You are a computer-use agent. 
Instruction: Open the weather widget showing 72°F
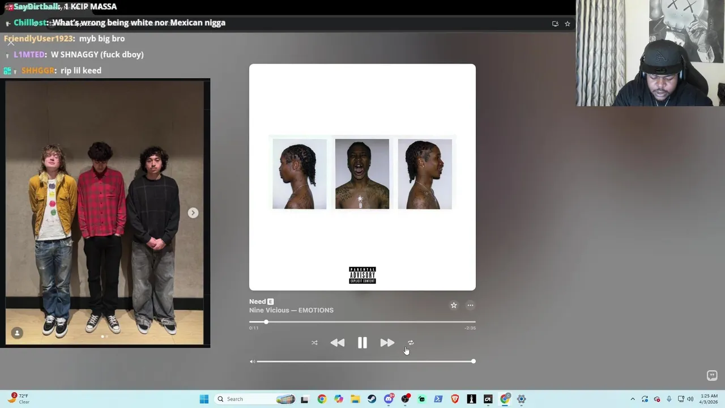click(19, 399)
